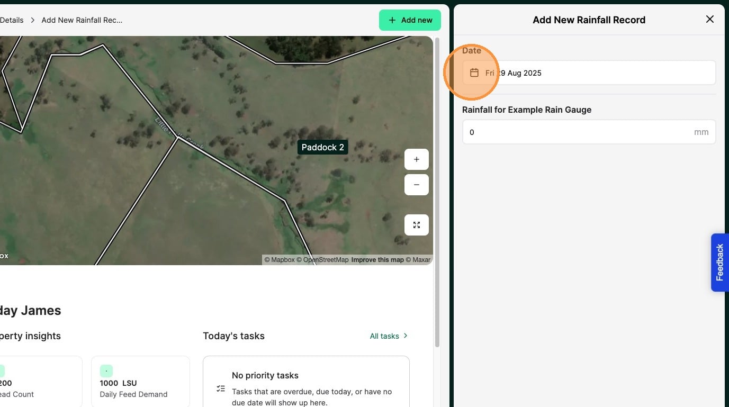Click the Add new button
729x407 pixels.
(x=410, y=20)
